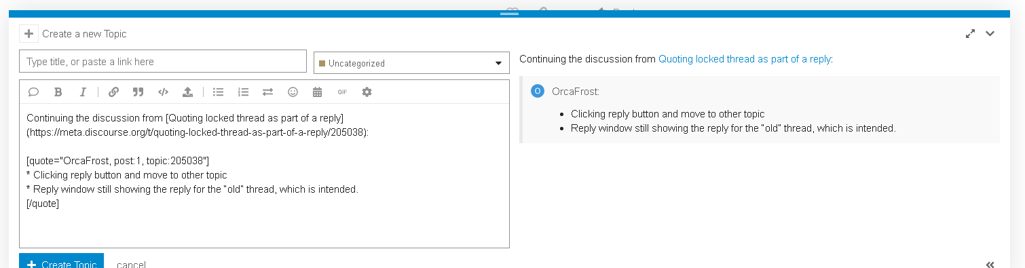Insert a quote whole post via speech bubble icon
Screen dimensions: 1025x268
tap(33, 92)
